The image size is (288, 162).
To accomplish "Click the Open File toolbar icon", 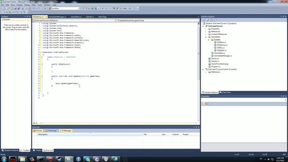I will pyautogui.click(x=12, y=9).
